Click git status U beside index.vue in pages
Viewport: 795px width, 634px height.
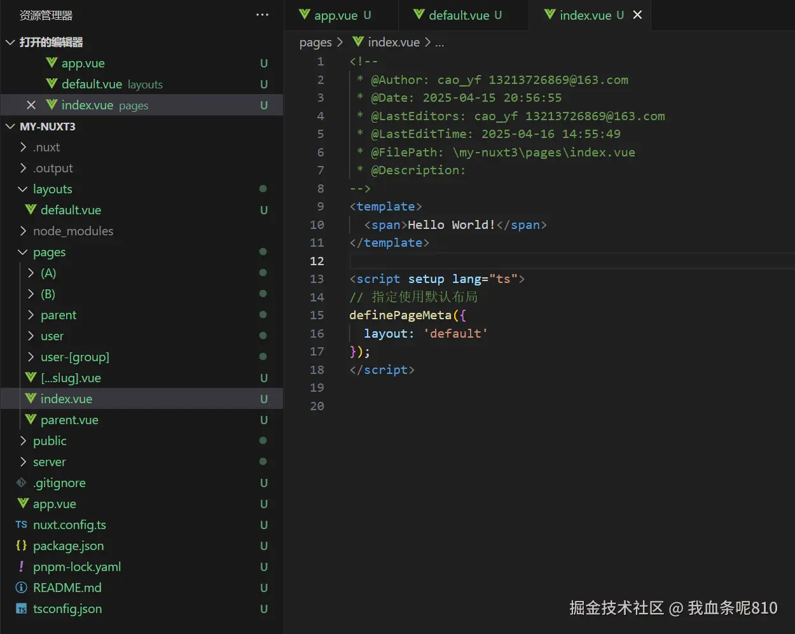coord(264,399)
